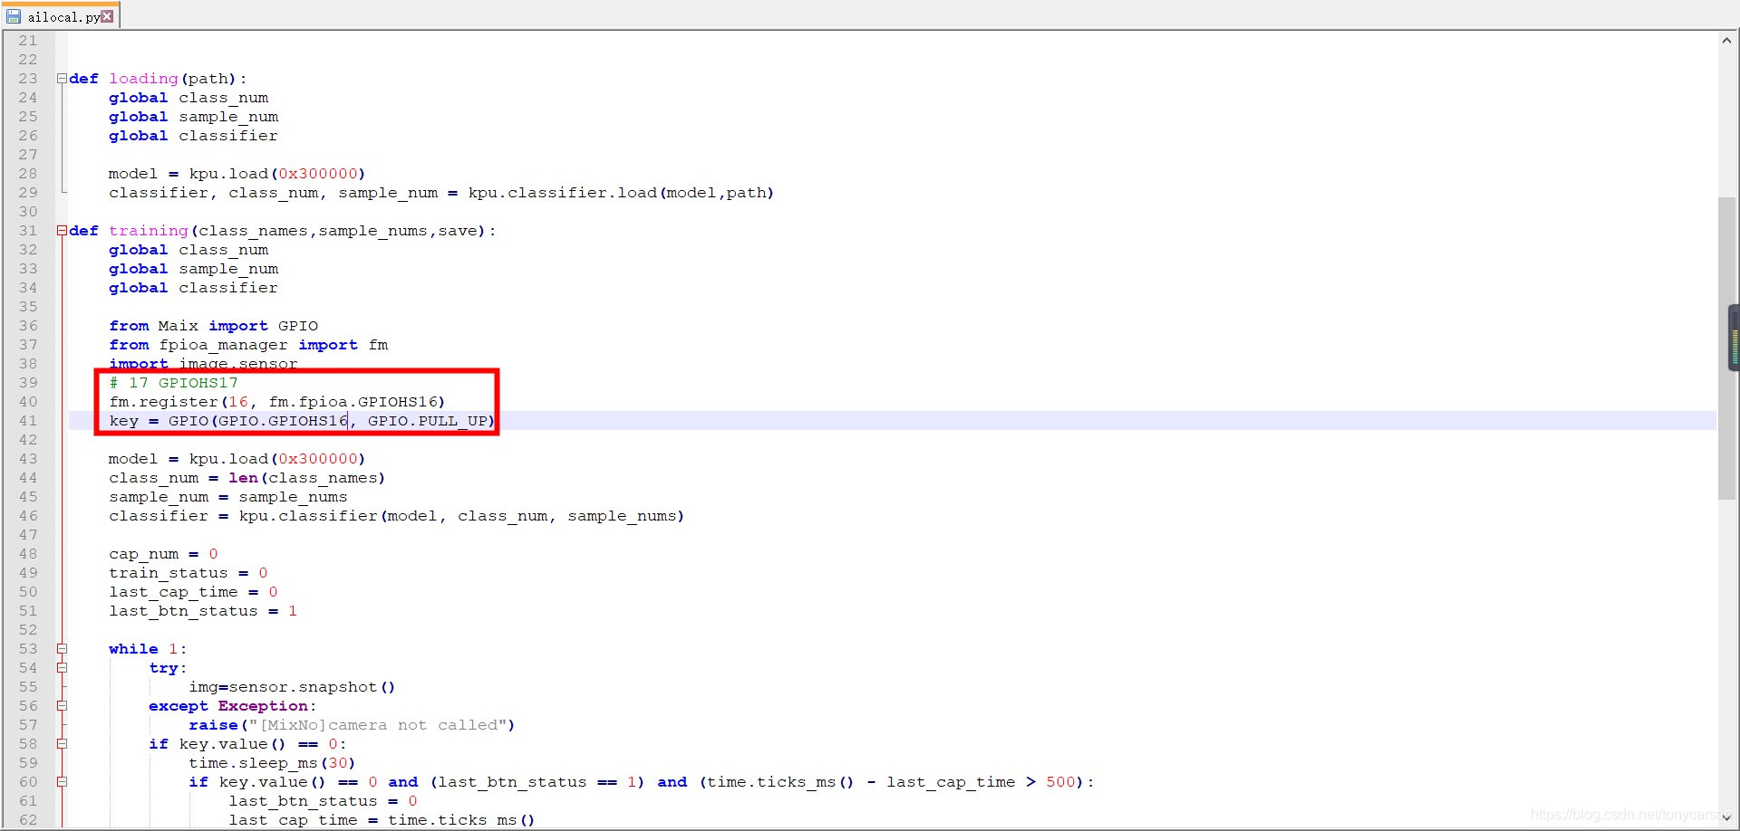Close the ailocal.py tab

pos(107,16)
